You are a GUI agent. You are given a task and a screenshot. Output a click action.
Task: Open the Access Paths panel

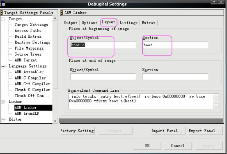28,31
